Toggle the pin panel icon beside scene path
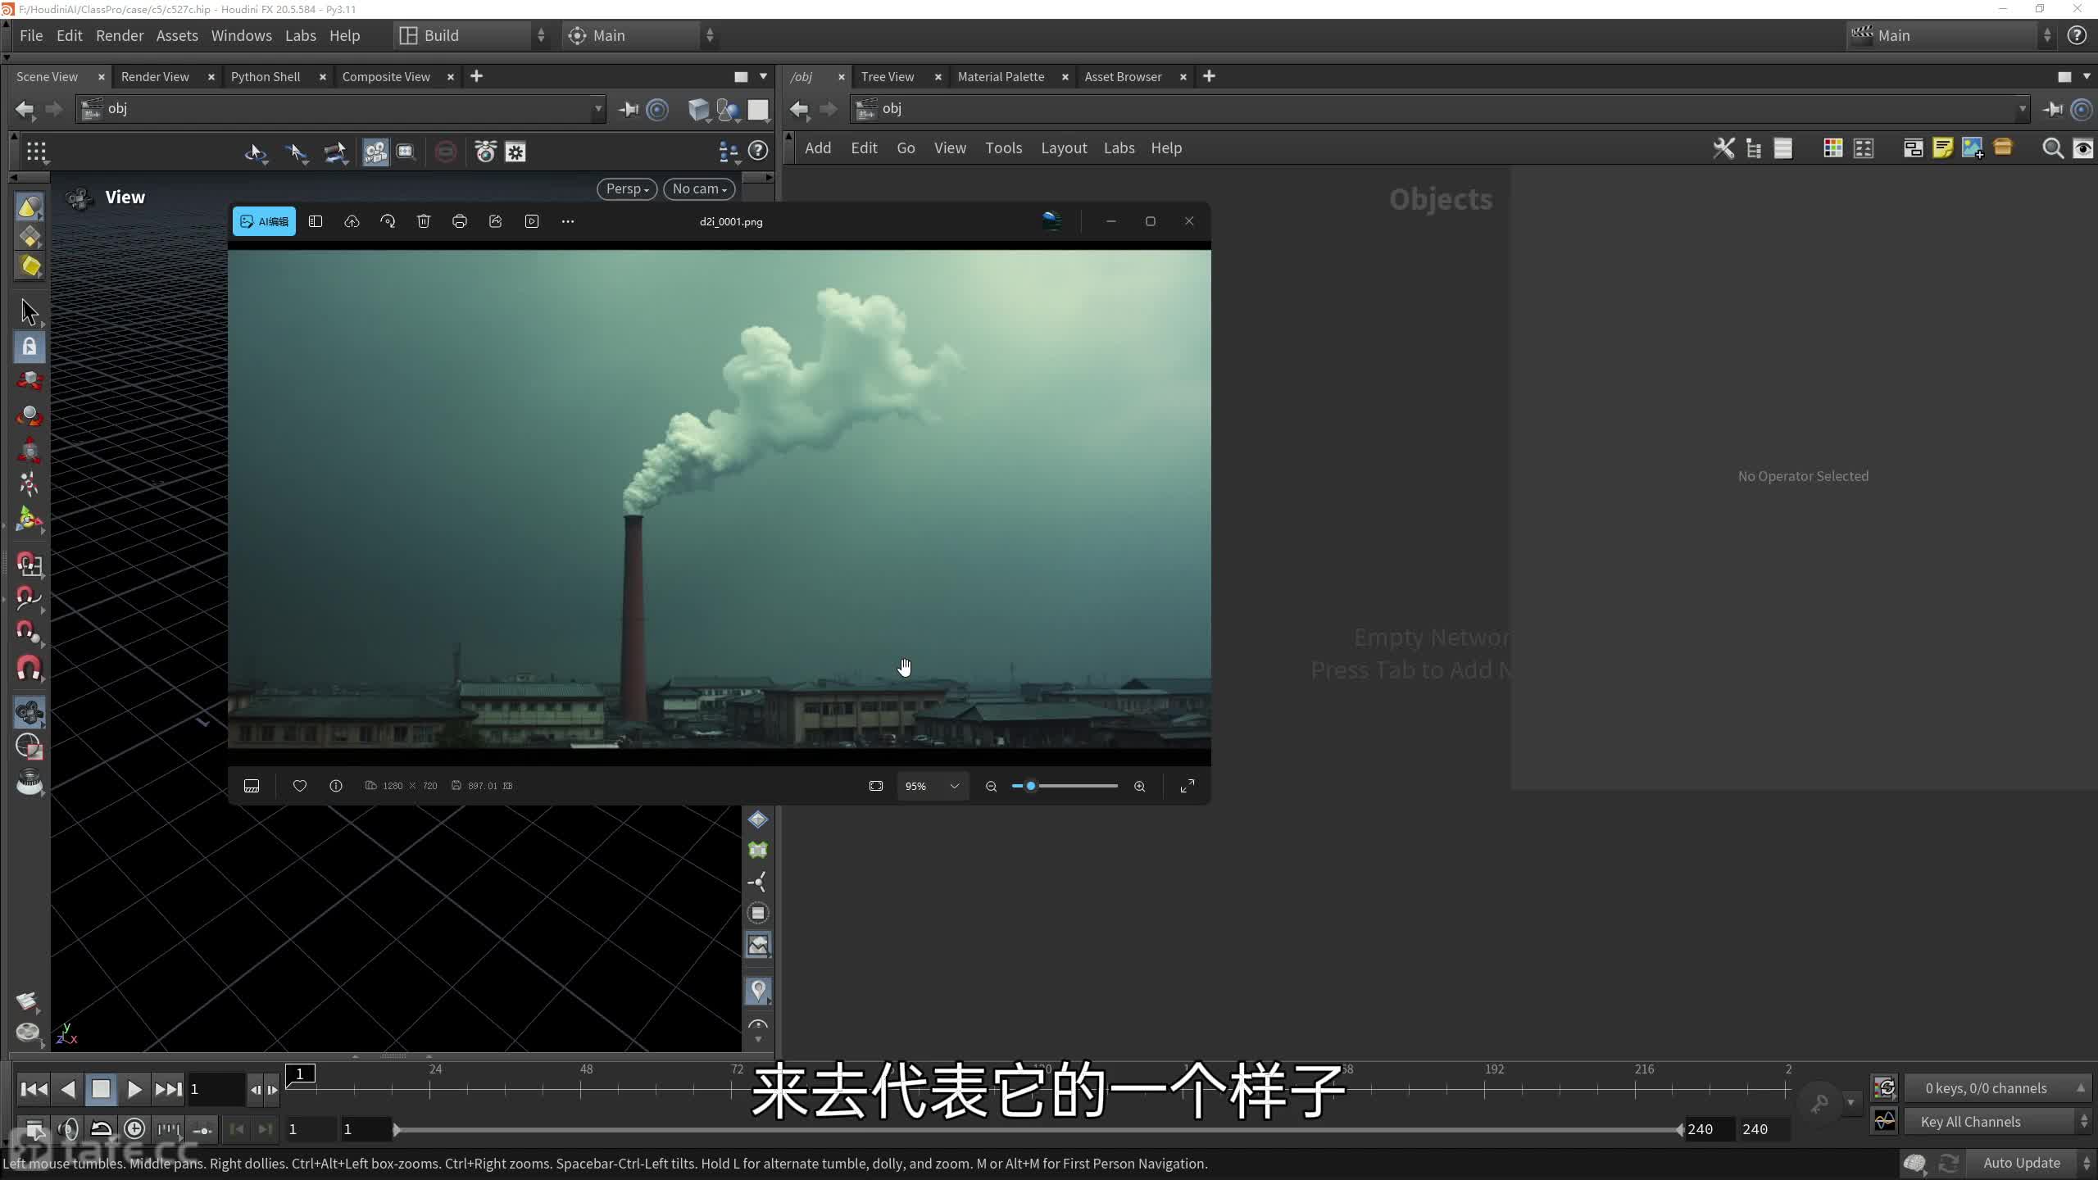The height and width of the screenshot is (1180, 2098). [x=629, y=109]
